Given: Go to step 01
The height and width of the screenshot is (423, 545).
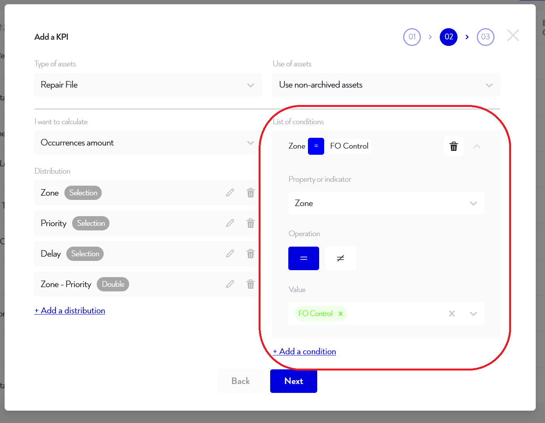Looking at the screenshot, I should point(412,37).
